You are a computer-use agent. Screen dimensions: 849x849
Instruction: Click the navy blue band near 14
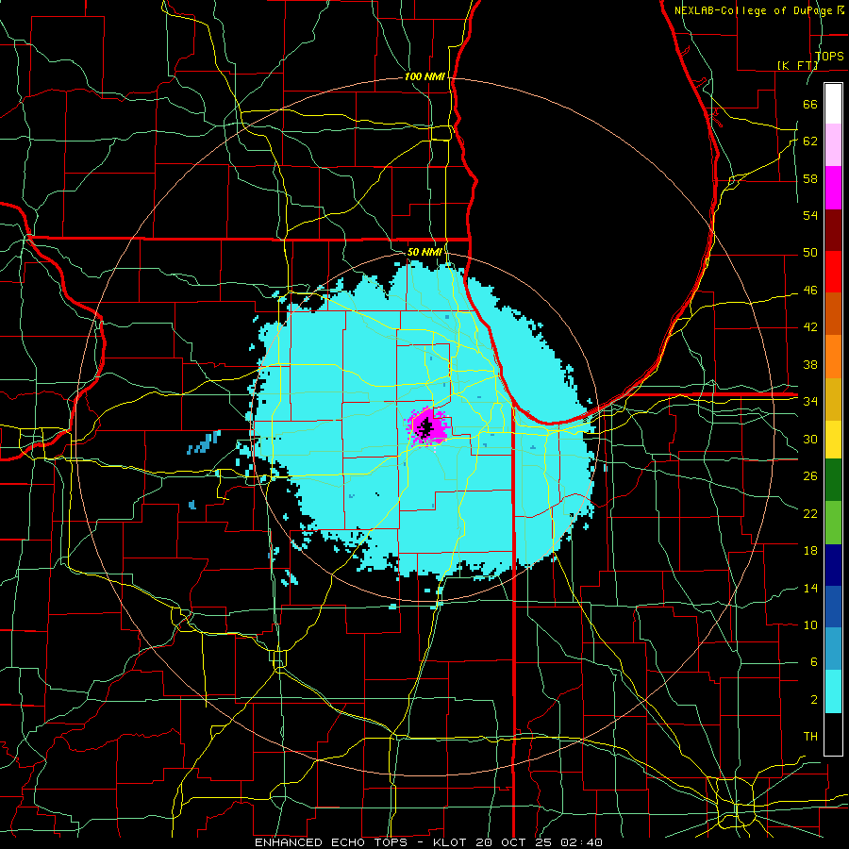pos(833,565)
